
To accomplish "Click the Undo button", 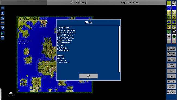I will point(171,71).
